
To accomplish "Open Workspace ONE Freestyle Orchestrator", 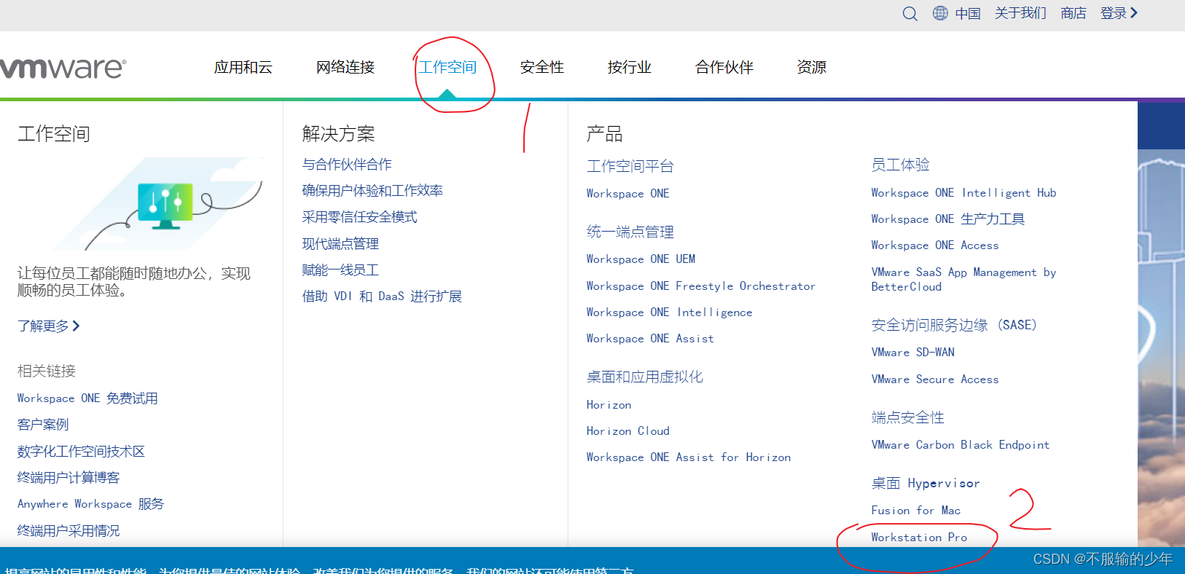I will (x=700, y=286).
